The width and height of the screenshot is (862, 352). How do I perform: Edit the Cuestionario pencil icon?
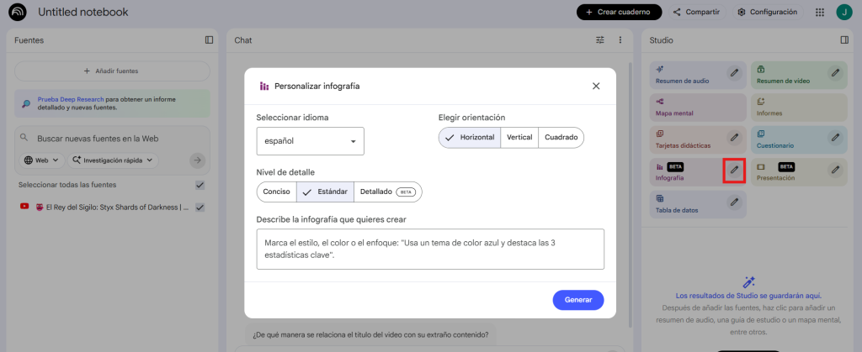(x=836, y=137)
